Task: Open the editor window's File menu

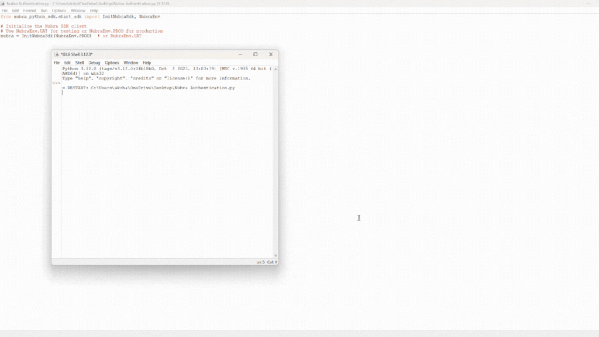Action: pyautogui.click(x=5, y=11)
